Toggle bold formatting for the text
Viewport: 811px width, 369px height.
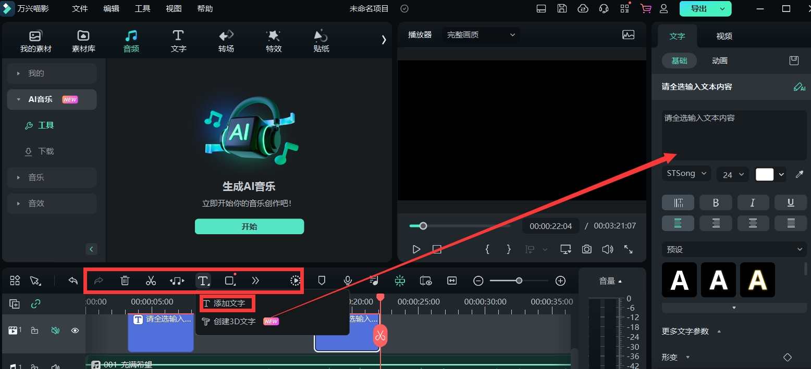point(716,202)
